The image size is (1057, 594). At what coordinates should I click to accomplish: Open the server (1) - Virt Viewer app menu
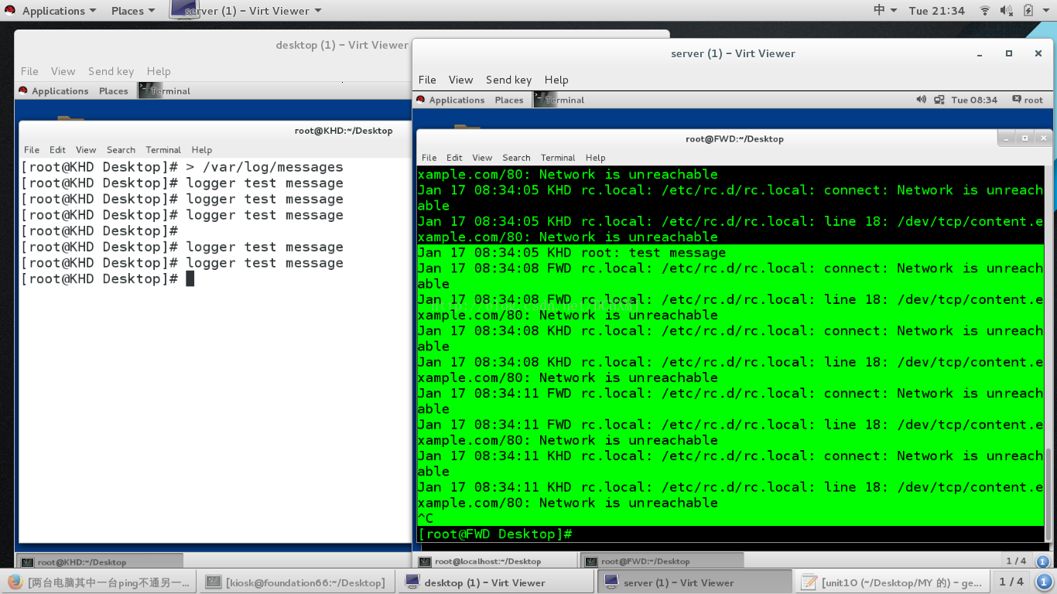coord(245,11)
